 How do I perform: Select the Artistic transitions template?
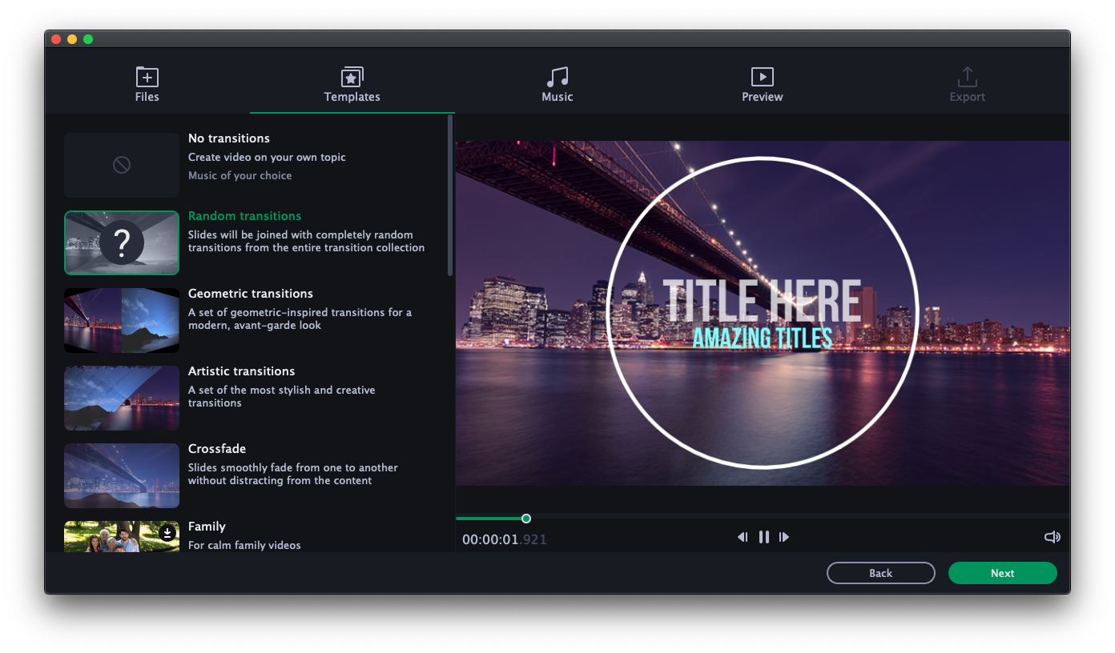click(x=121, y=398)
